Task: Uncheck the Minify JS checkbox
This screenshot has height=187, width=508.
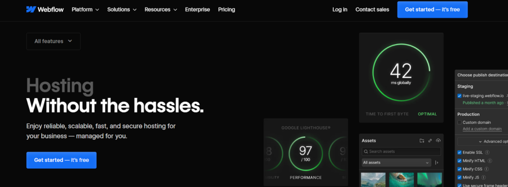Action: pos(459,177)
